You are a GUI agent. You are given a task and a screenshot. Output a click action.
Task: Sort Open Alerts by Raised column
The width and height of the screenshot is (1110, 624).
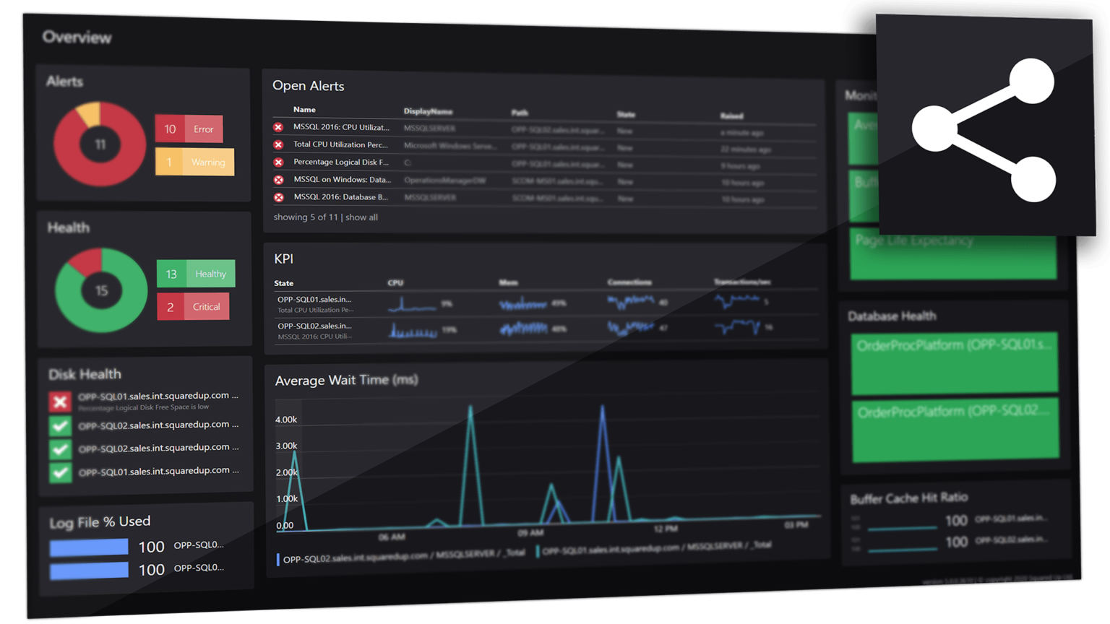[731, 116]
